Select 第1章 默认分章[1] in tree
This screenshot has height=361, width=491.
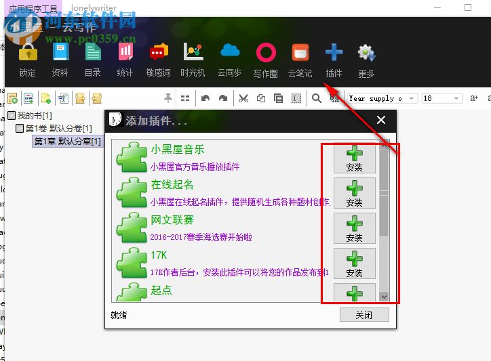coord(68,141)
